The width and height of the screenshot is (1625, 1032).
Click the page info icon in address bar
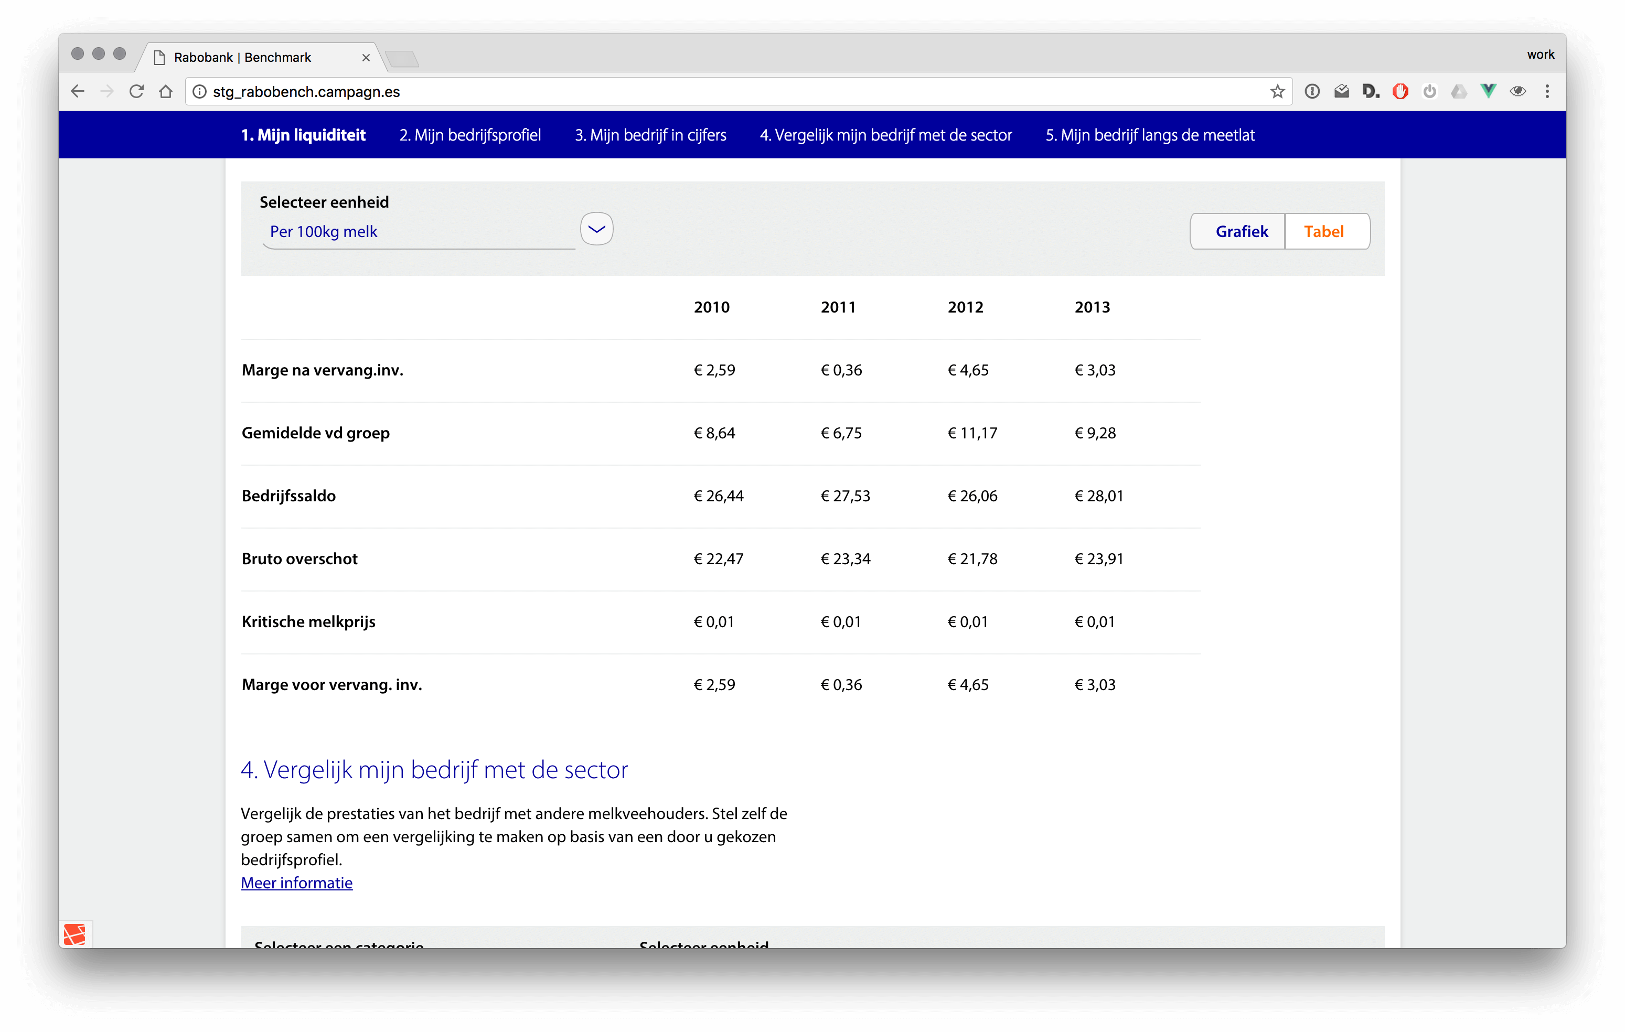point(200,92)
